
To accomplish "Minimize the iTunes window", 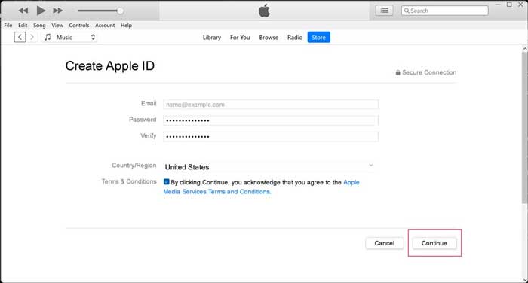I will pyautogui.click(x=498, y=5).
